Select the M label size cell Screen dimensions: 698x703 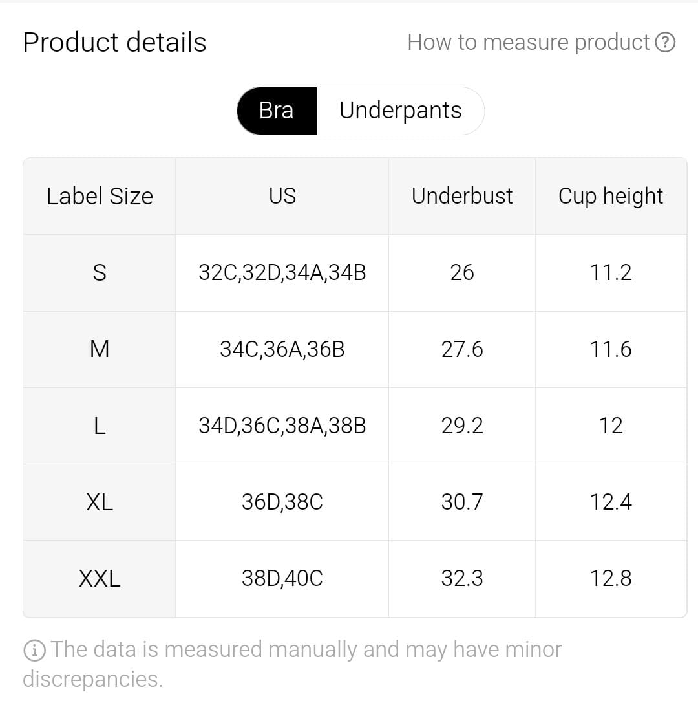(x=100, y=349)
